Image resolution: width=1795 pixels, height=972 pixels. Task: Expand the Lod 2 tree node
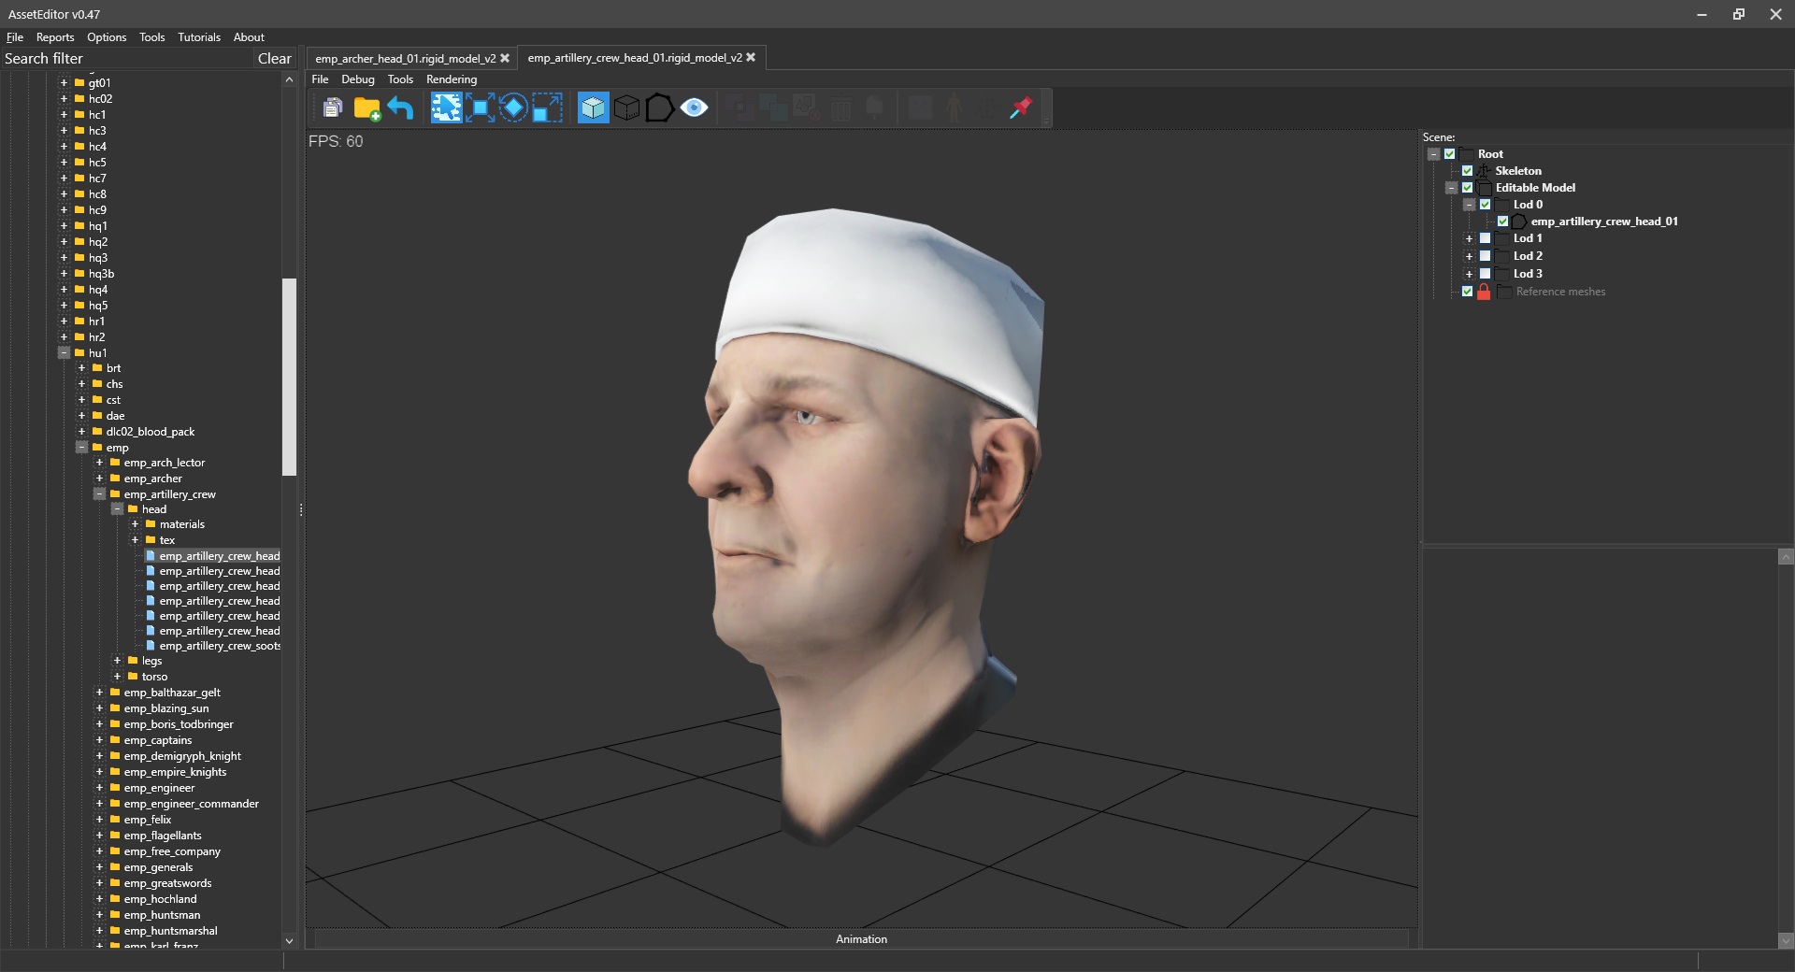tap(1469, 256)
